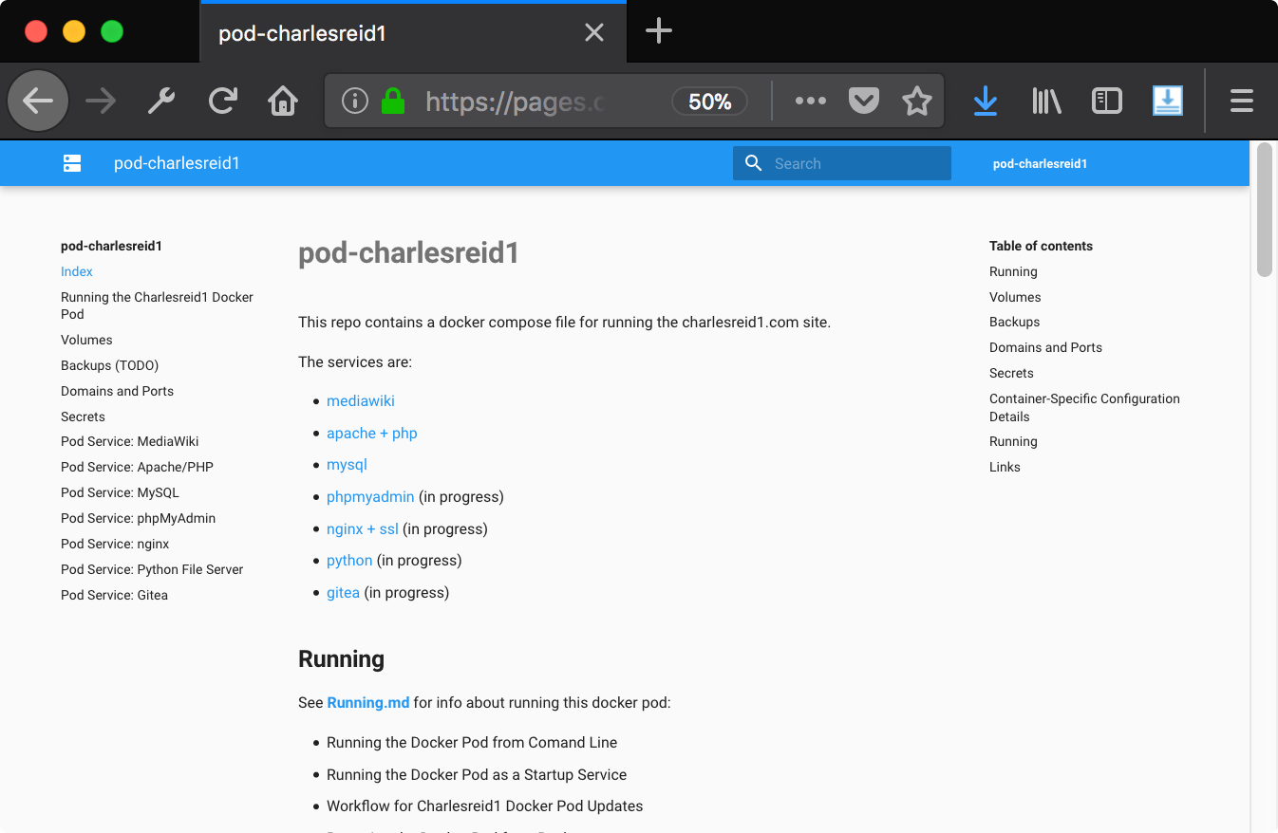Follow the python service link

click(349, 561)
